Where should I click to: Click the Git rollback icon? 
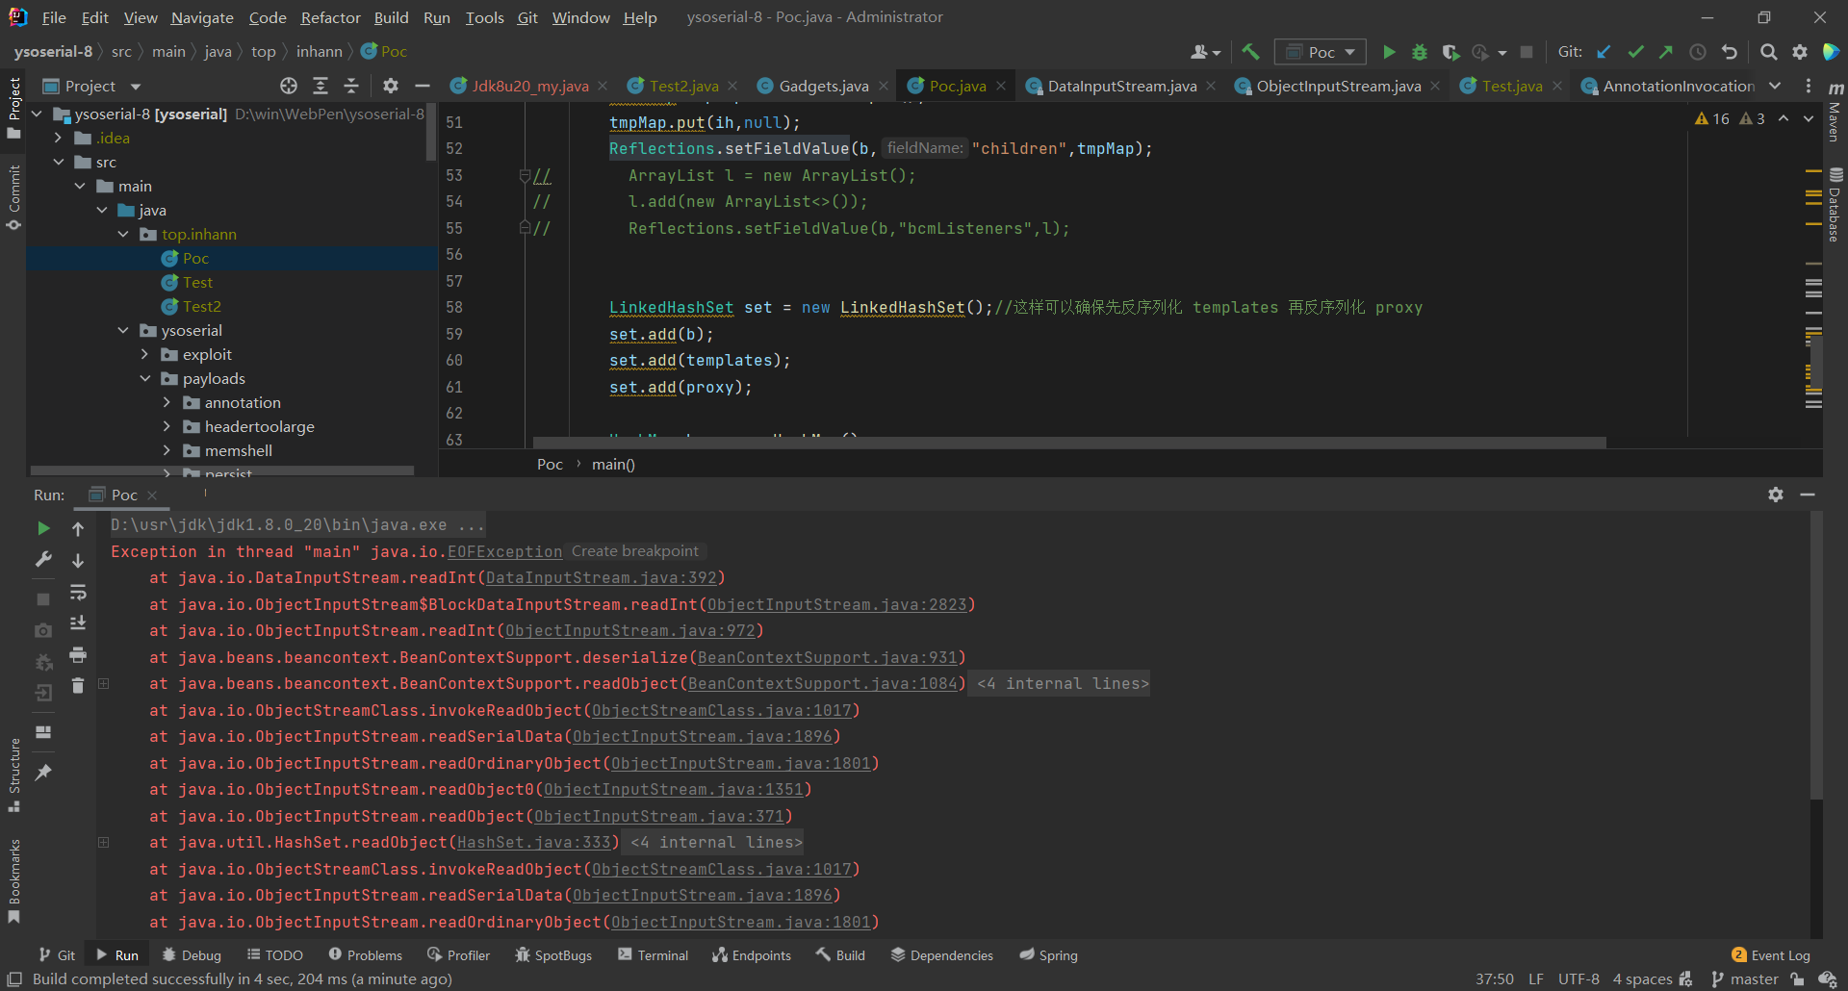click(1730, 52)
